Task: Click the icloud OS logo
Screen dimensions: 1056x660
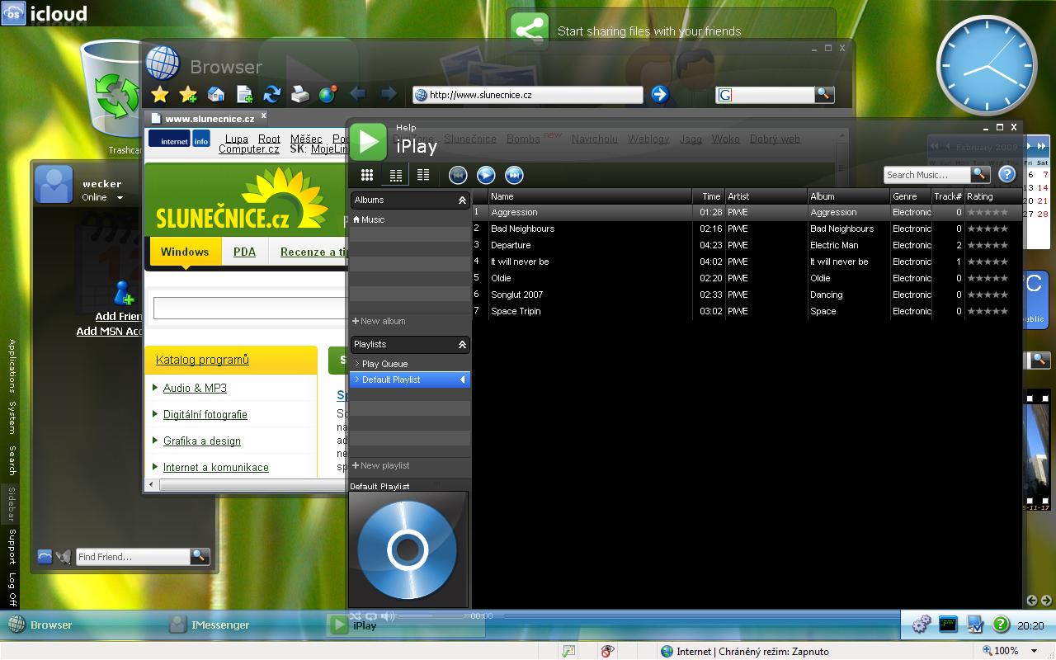Action: tap(14, 13)
